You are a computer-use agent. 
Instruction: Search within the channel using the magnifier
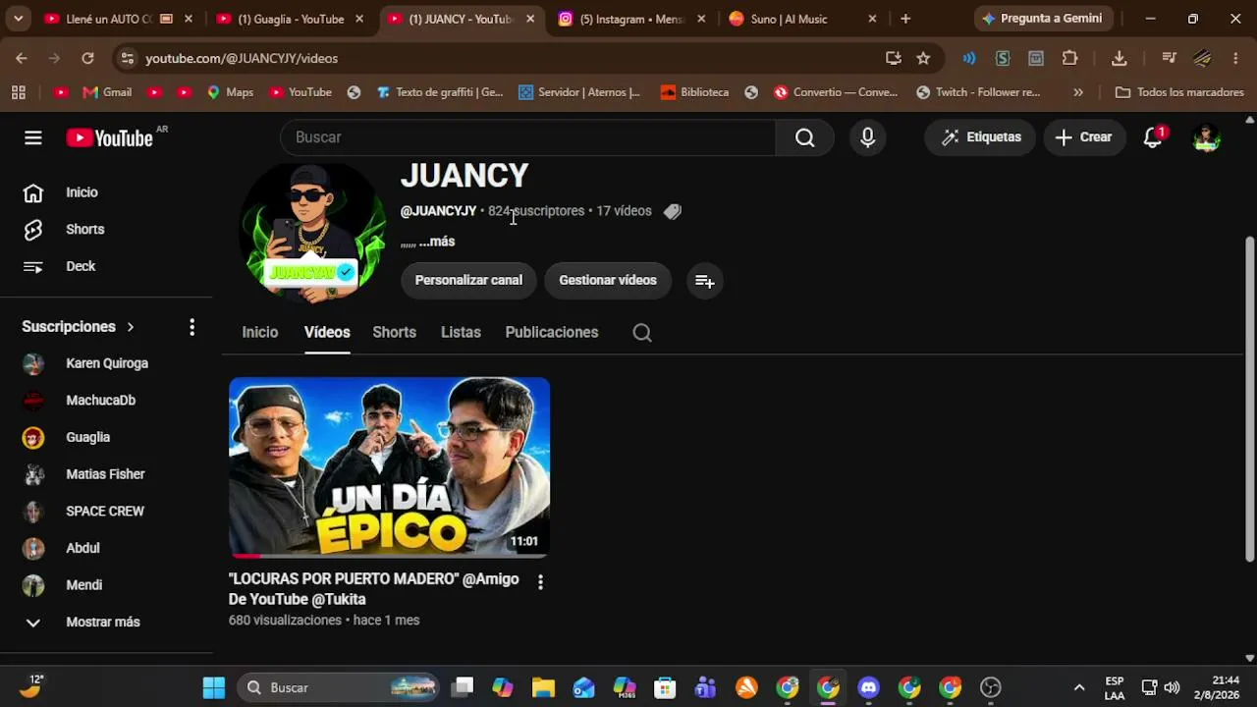[x=642, y=333]
